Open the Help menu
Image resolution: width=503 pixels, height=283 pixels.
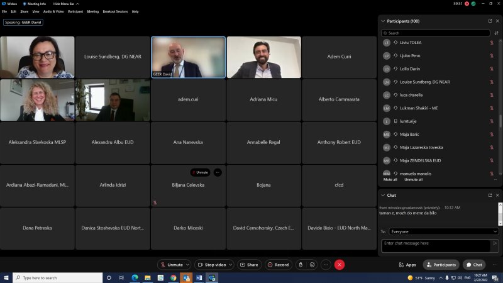tap(135, 11)
